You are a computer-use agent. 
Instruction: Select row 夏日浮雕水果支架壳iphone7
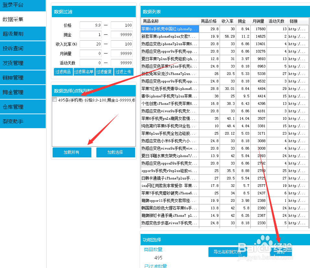click(224, 156)
